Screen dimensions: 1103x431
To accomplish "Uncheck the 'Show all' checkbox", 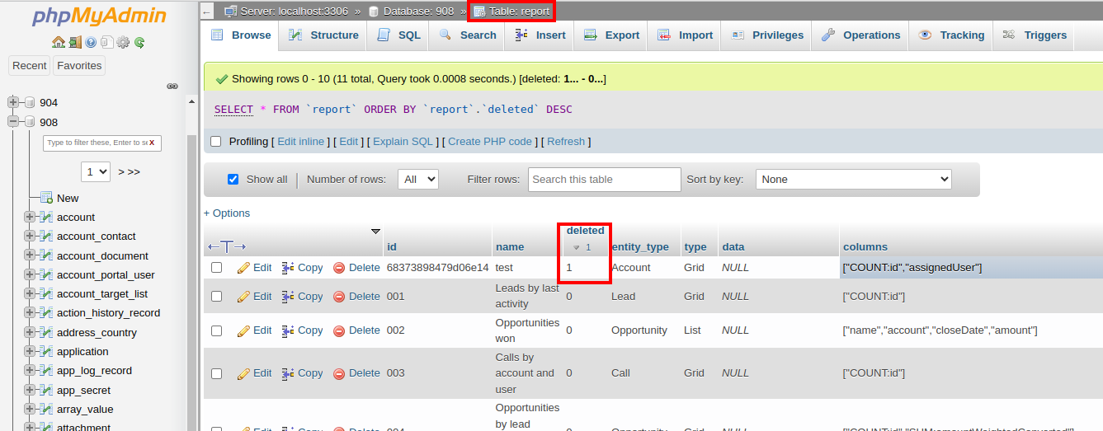I will (x=233, y=180).
